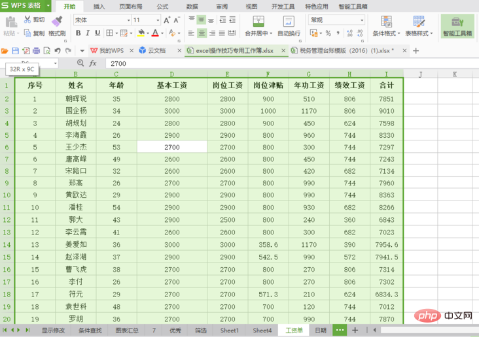Click the percent style icon

point(328,33)
